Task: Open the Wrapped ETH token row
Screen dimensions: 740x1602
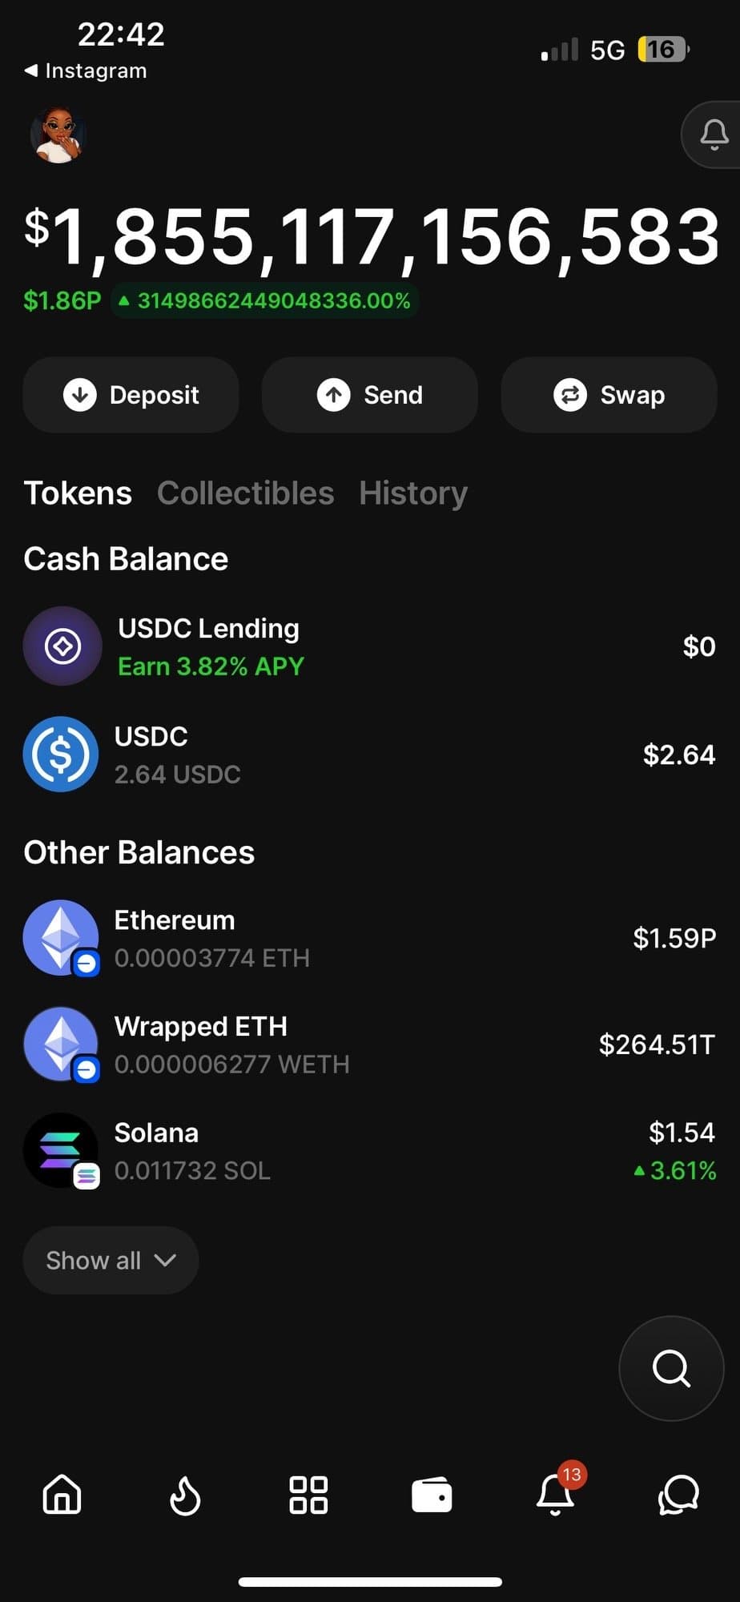Action: (x=368, y=1045)
